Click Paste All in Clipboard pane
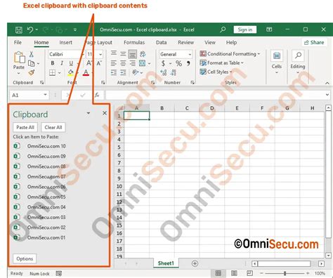 pyautogui.click(x=25, y=127)
